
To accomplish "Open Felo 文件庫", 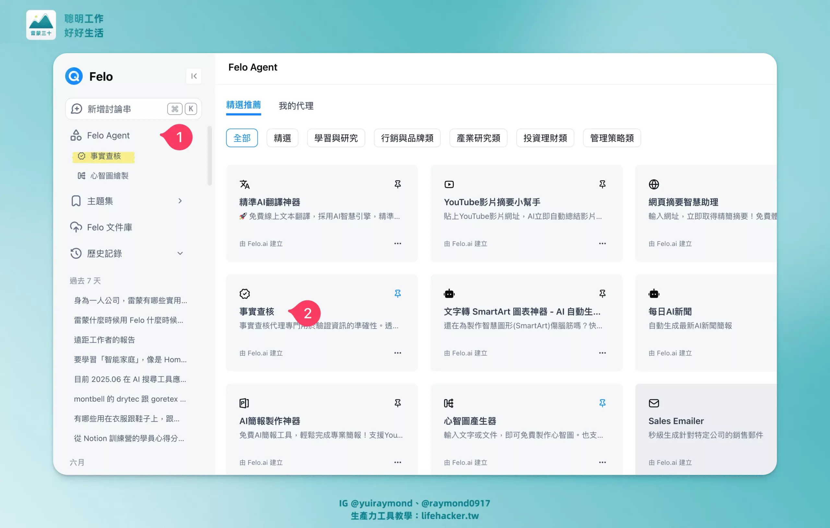I will (110, 227).
